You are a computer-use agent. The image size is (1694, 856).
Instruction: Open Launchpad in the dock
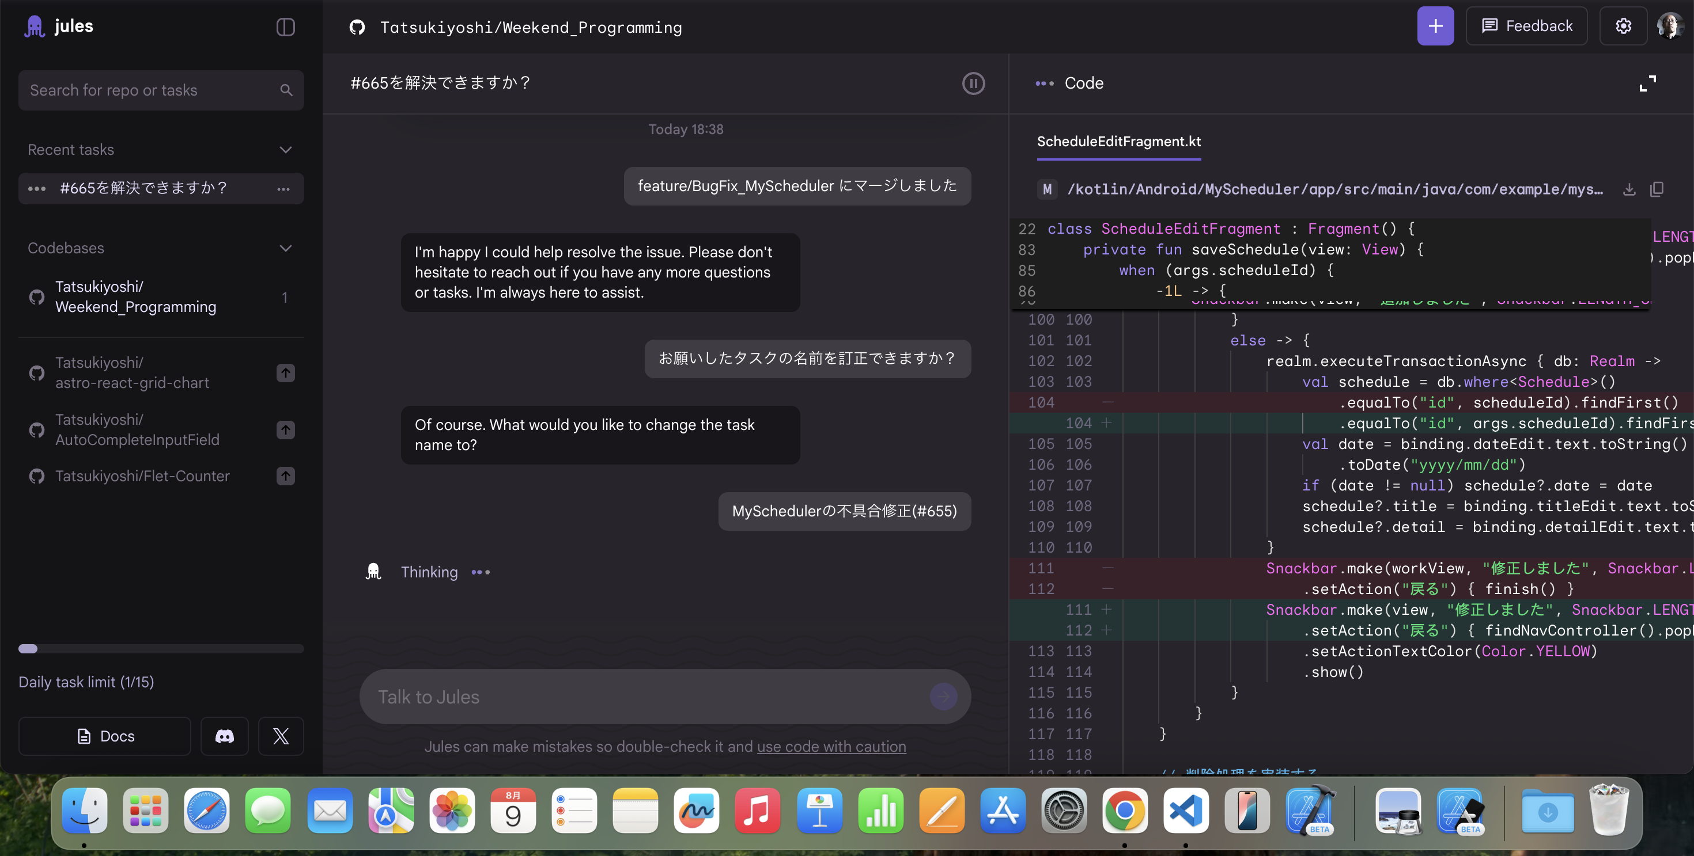coord(145,811)
